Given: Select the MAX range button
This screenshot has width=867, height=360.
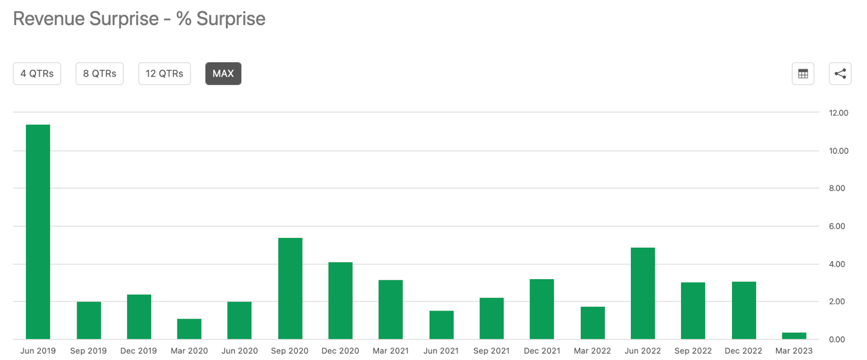Looking at the screenshot, I should 223,74.
